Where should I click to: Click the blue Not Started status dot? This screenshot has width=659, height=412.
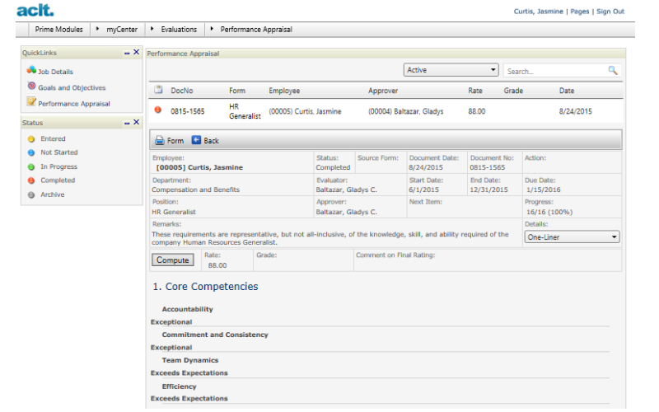pos(31,153)
